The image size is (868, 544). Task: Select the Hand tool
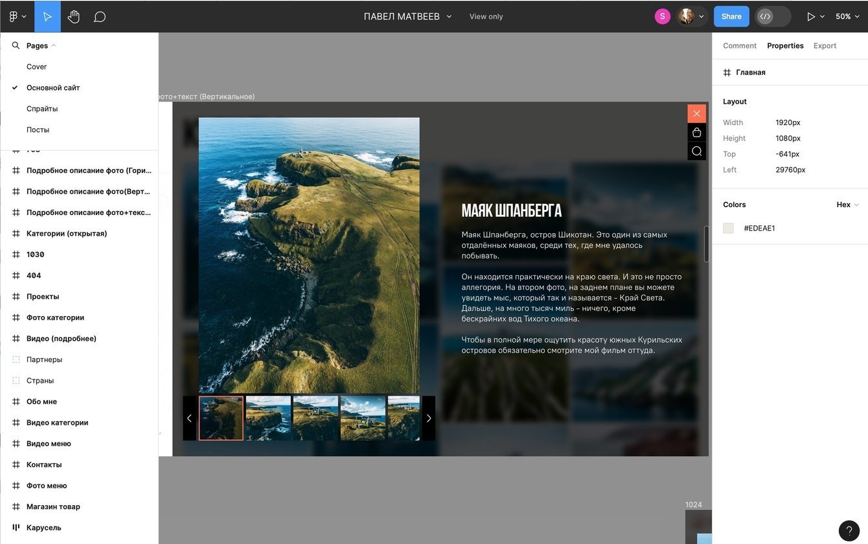(74, 16)
